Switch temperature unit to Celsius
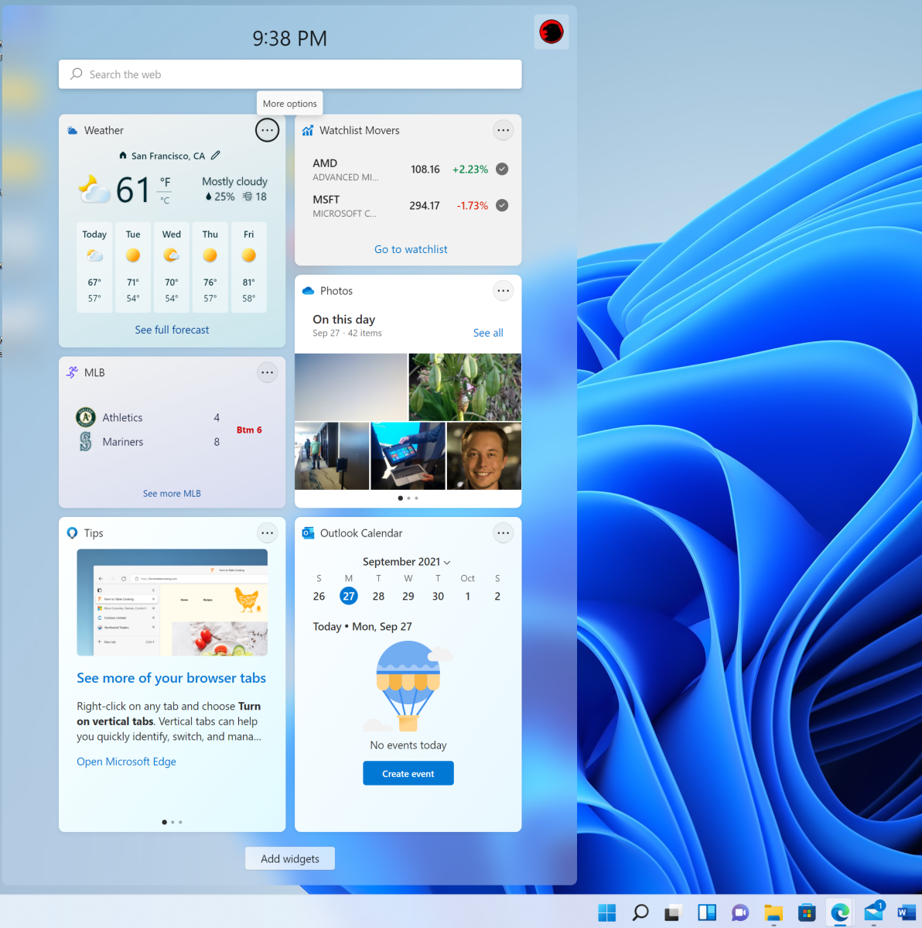 click(165, 200)
